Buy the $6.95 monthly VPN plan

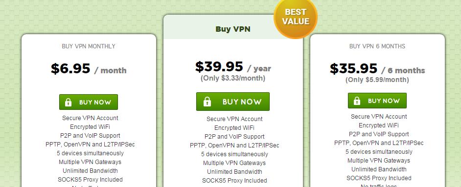(89, 102)
